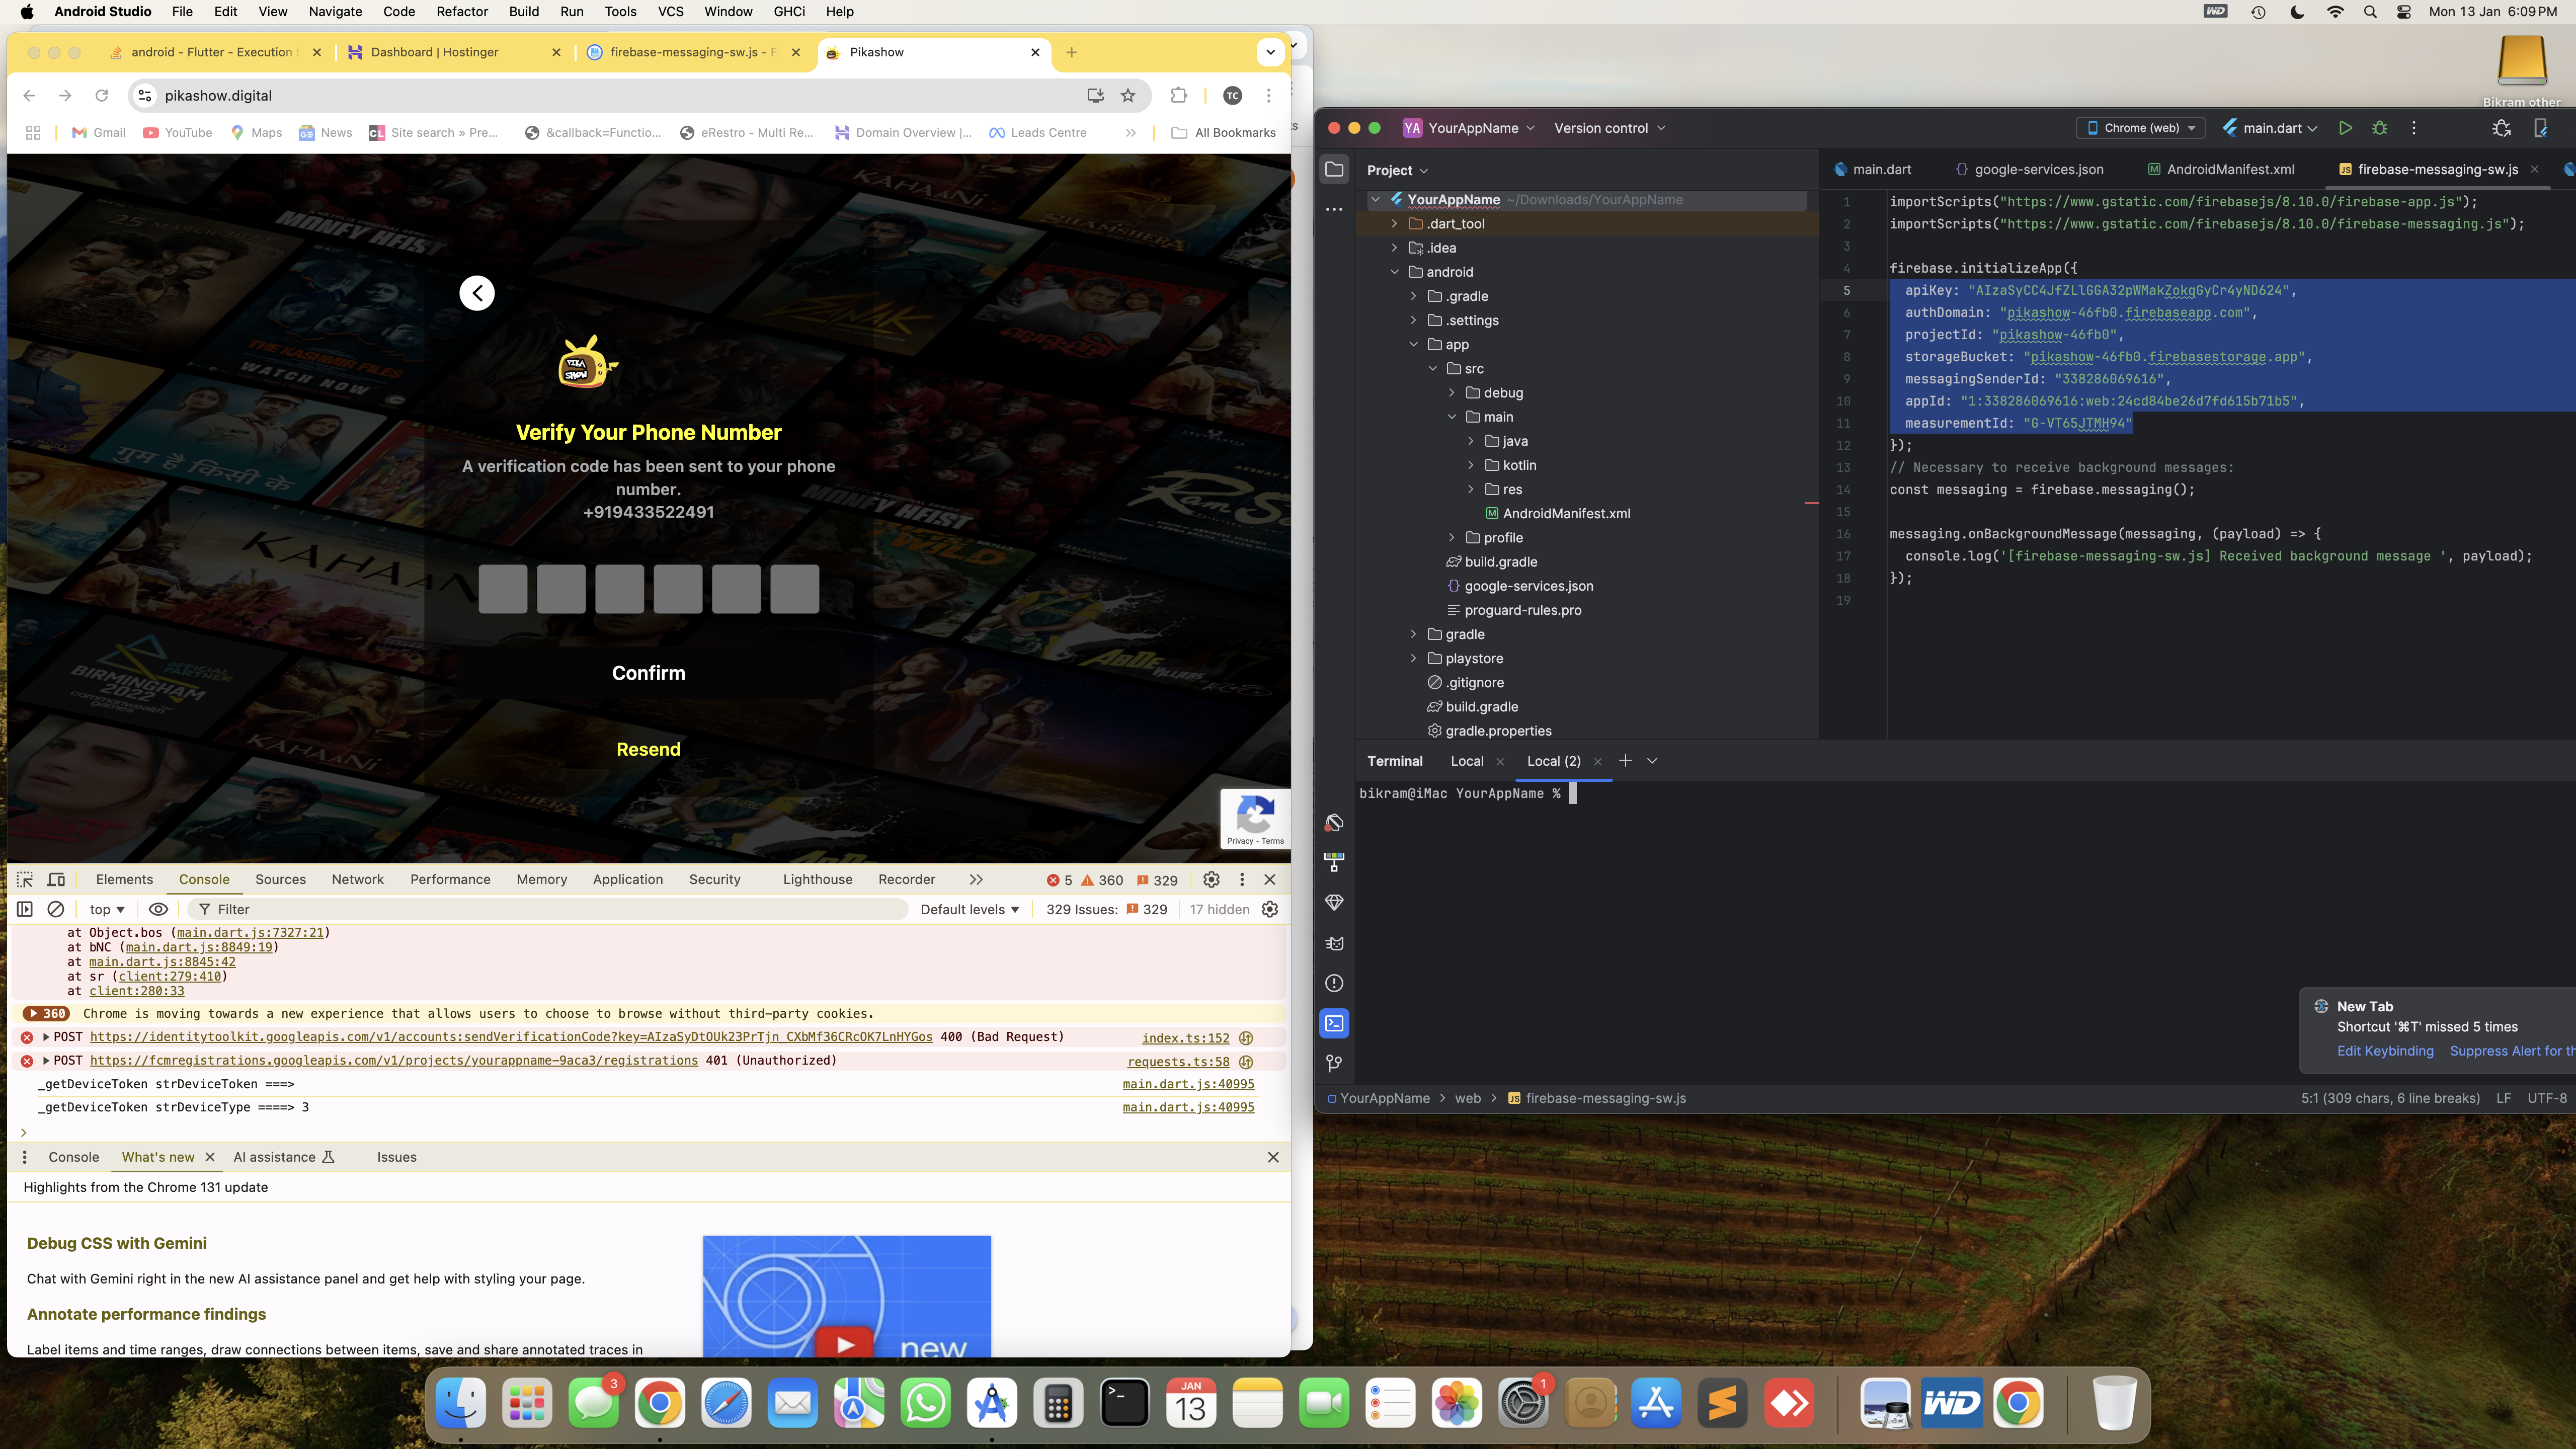Open the Default levels dropdown
Viewport: 2576px width, 1449px height.
(x=969, y=909)
